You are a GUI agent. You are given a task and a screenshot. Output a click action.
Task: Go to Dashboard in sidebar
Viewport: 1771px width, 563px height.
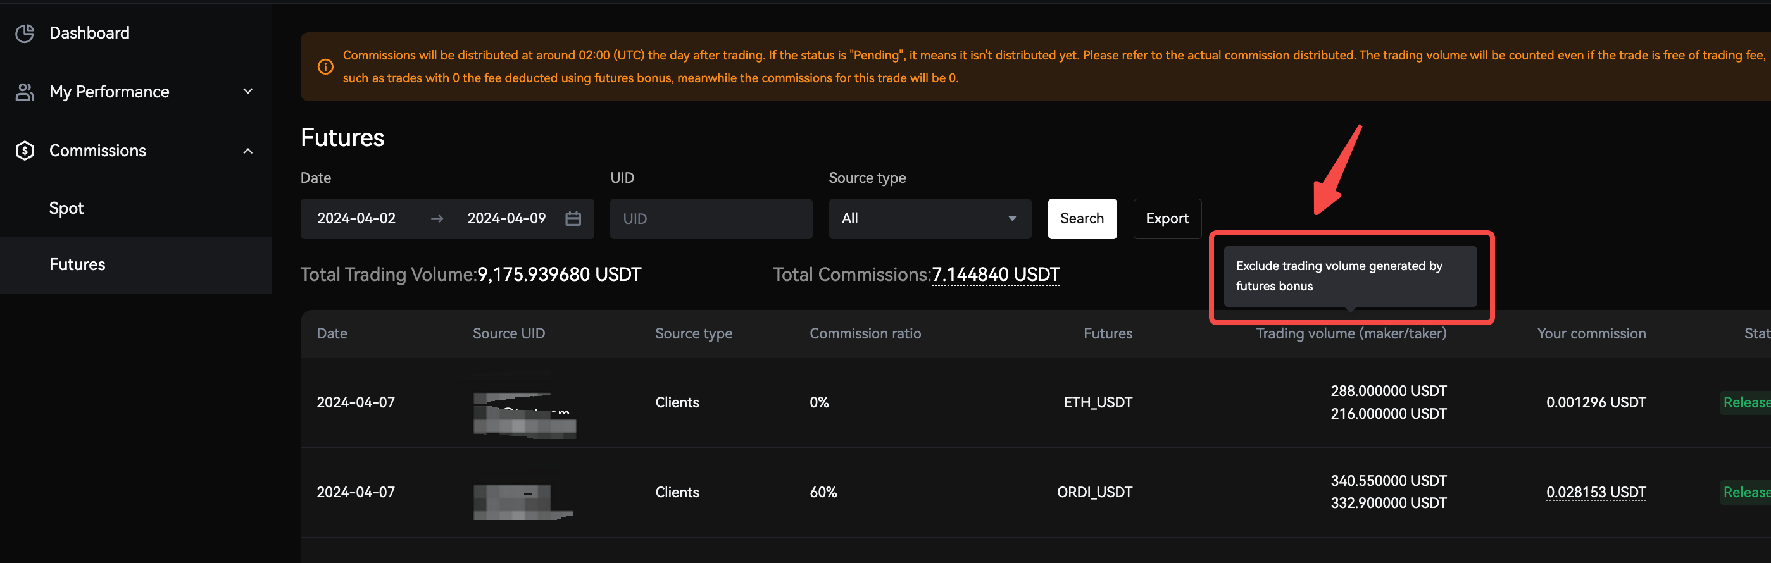click(89, 33)
